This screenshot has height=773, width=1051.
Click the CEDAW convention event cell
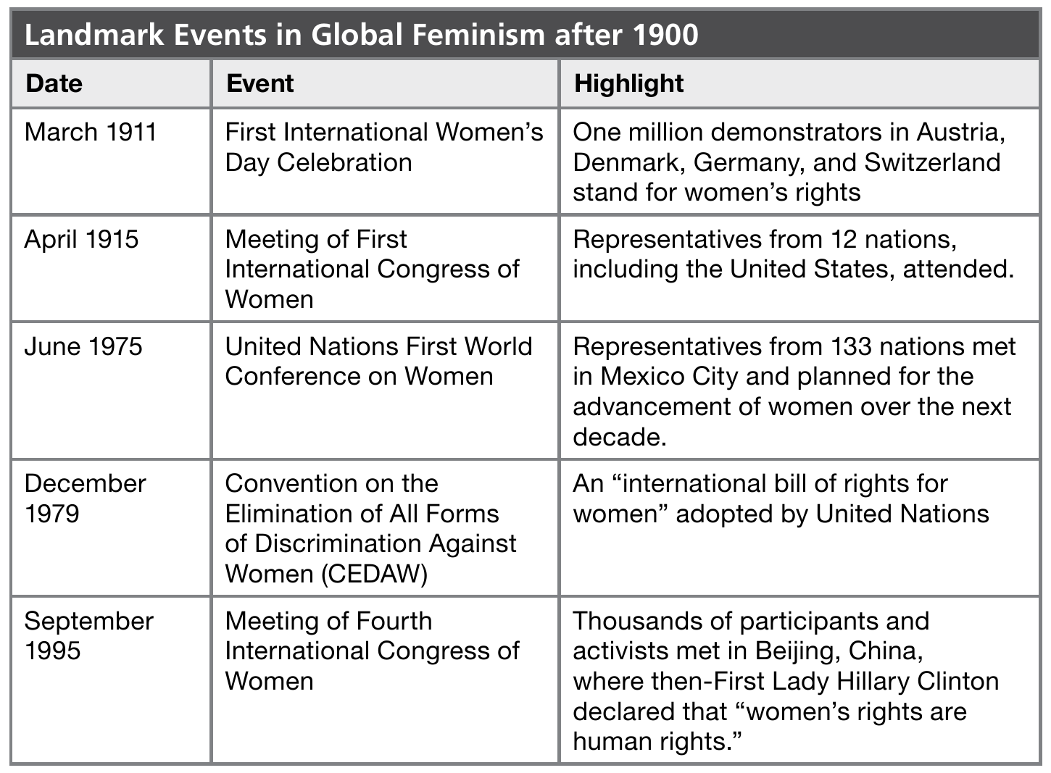click(370, 528)
